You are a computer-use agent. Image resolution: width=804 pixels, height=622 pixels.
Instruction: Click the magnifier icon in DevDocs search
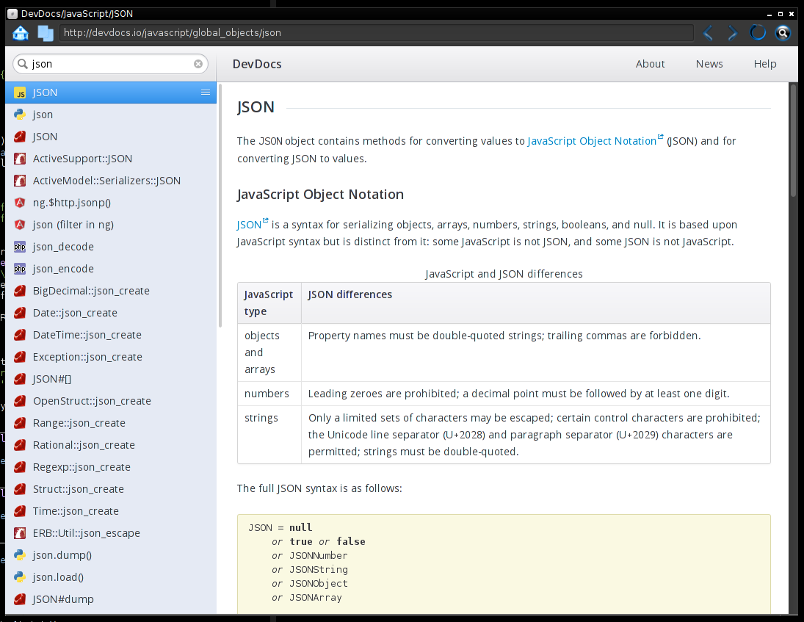[23, 64]
